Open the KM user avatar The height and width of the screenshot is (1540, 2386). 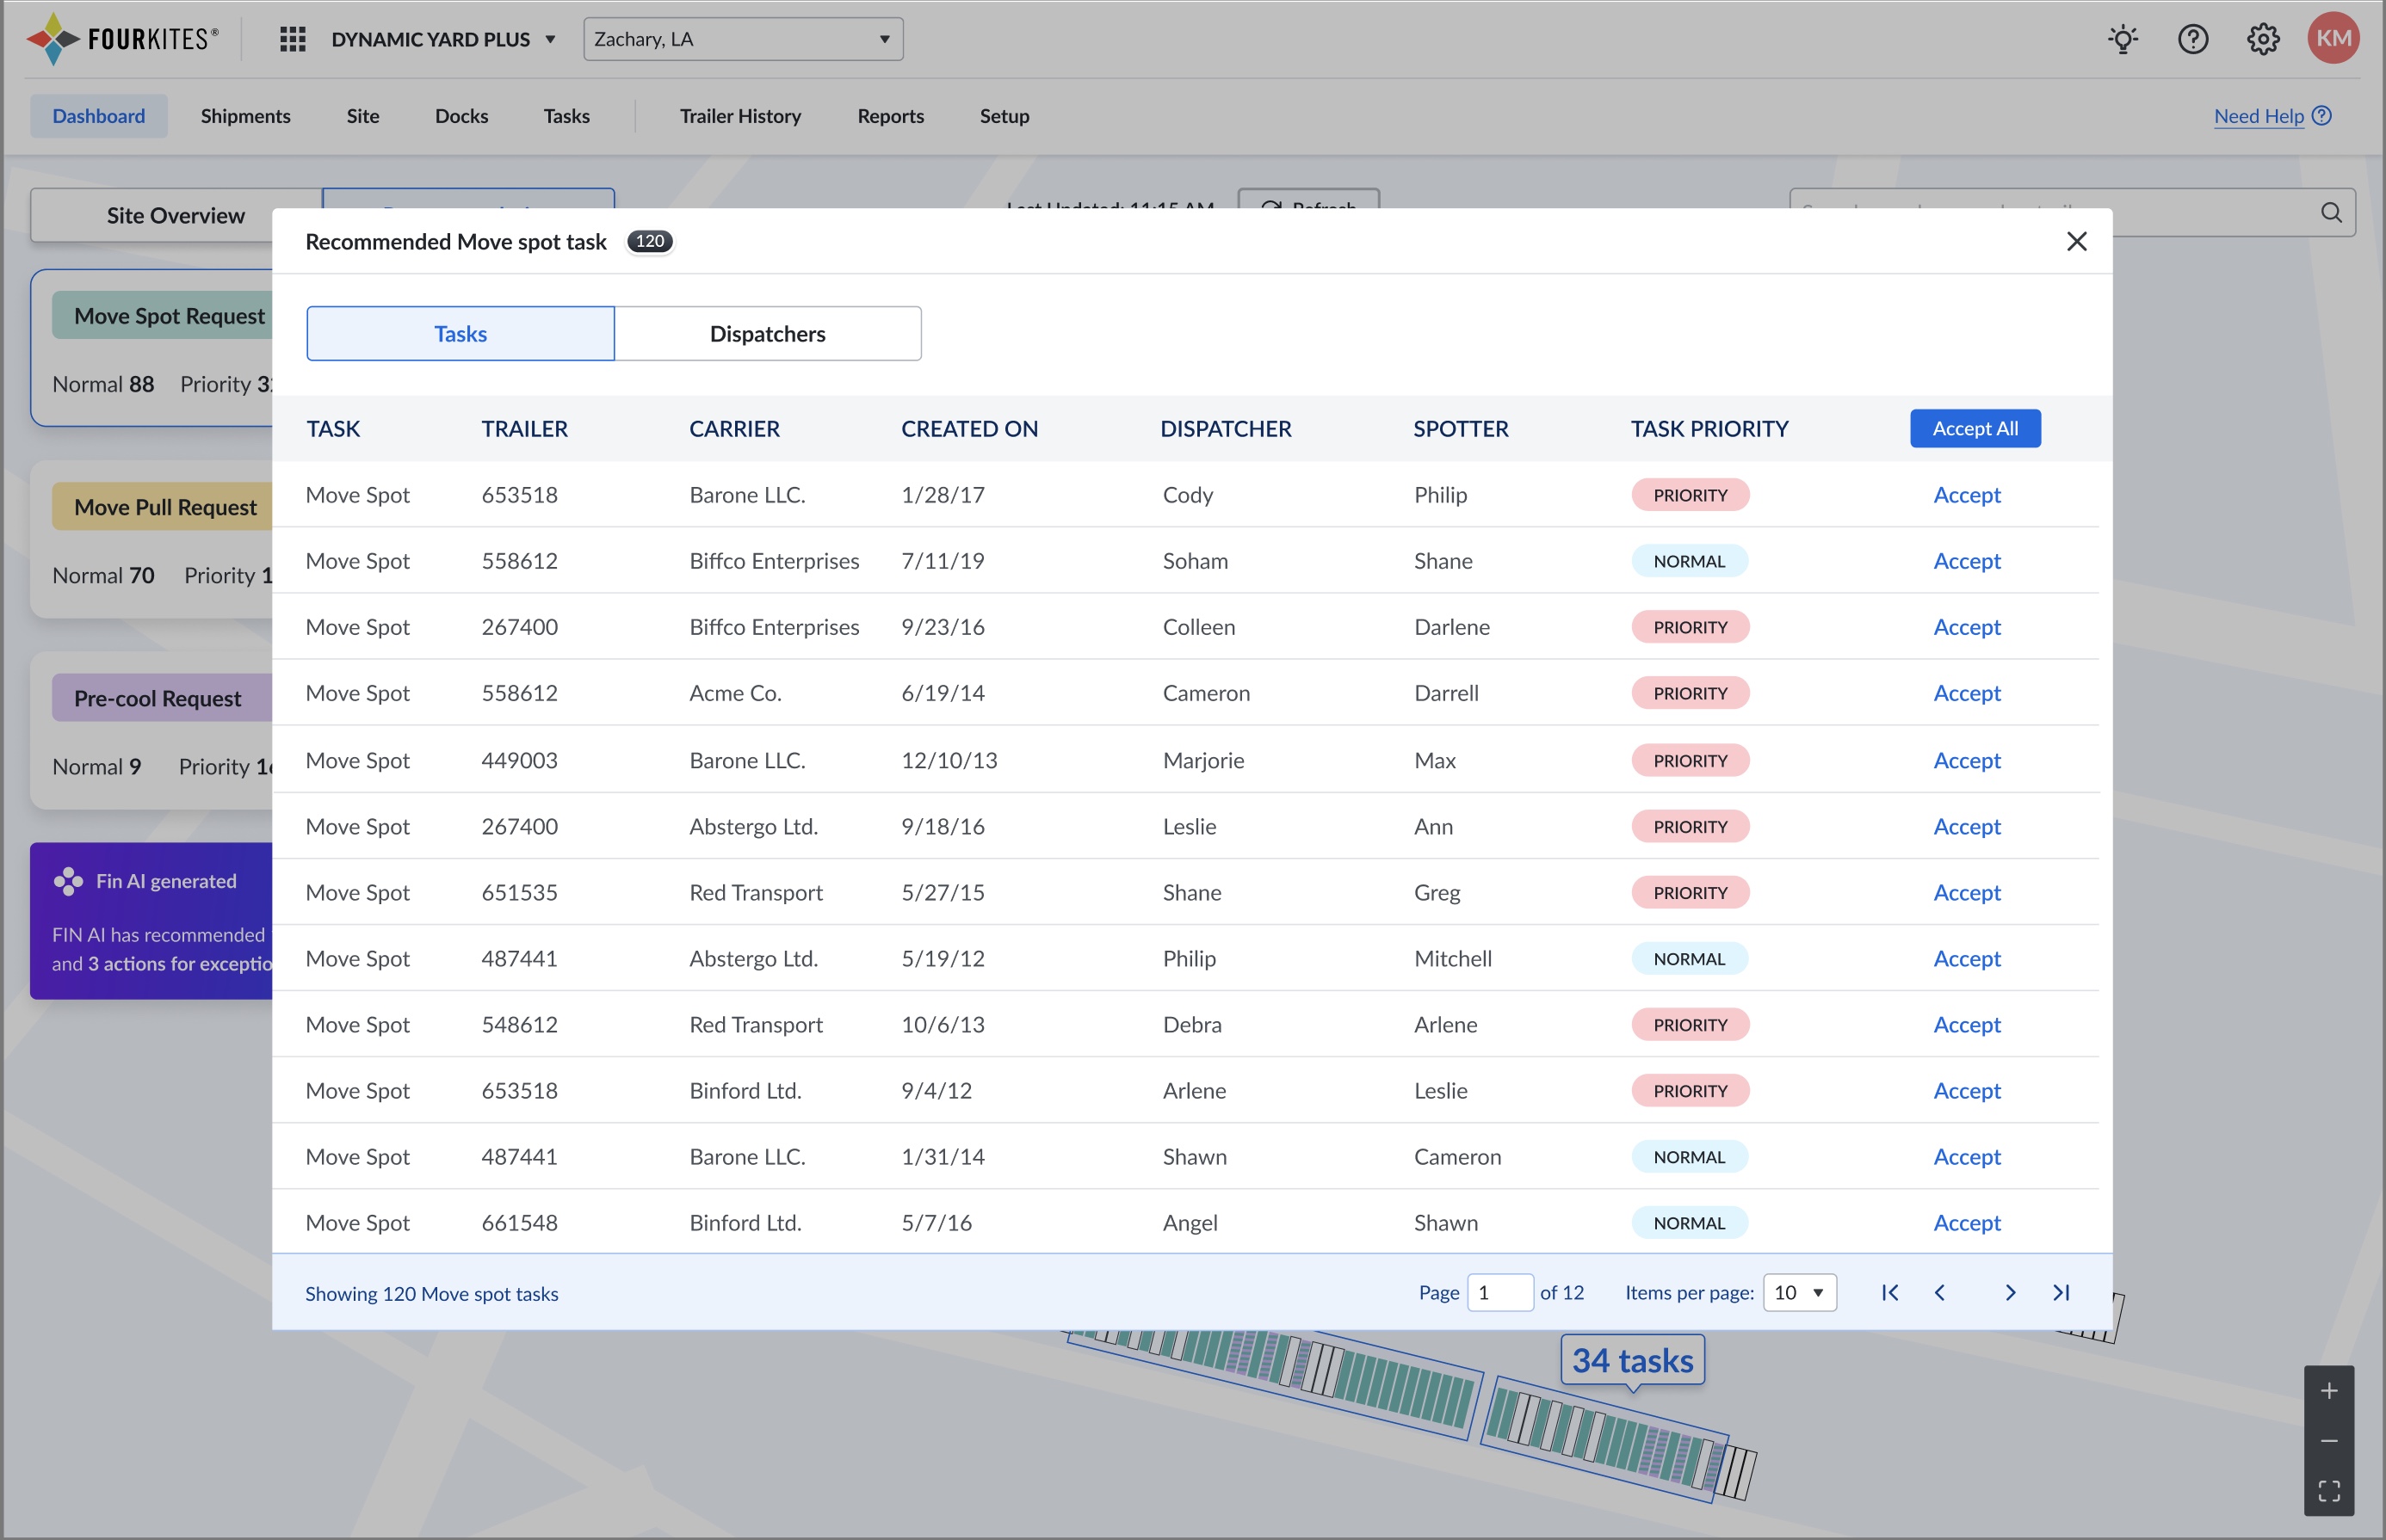2333,39
